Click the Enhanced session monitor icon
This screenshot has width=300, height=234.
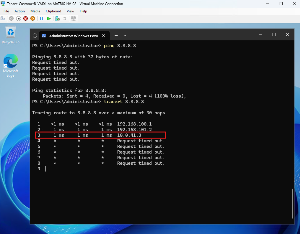tap(74, 19)
